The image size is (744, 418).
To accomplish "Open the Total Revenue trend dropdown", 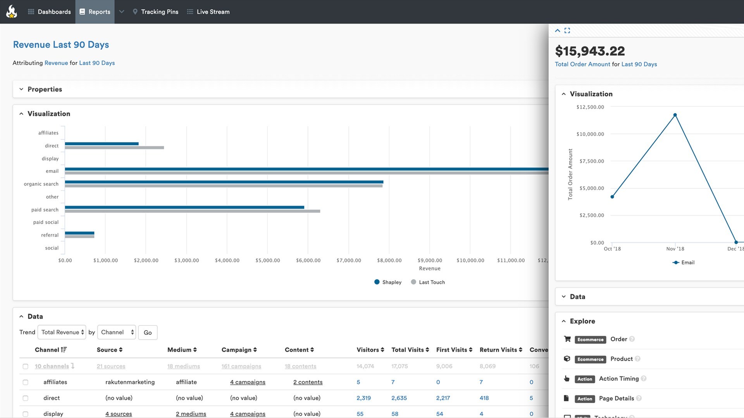I will tap(62, 332).
